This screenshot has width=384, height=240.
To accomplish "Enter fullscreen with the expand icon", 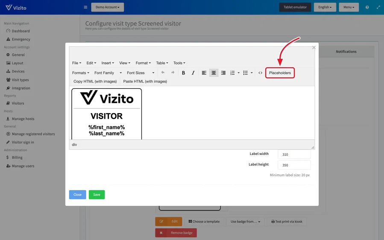I will 378,7.
